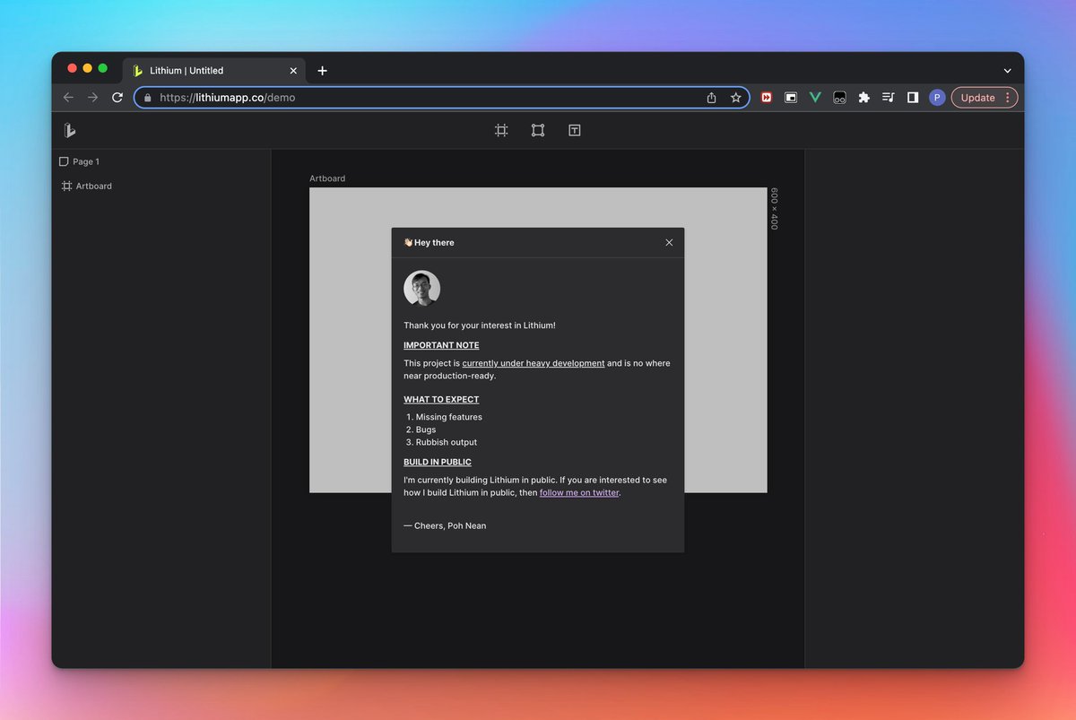This screenshot has height=720, width=1076.
Task: Click the WHAT TO EXPECT heading
Action: (441, 400)
